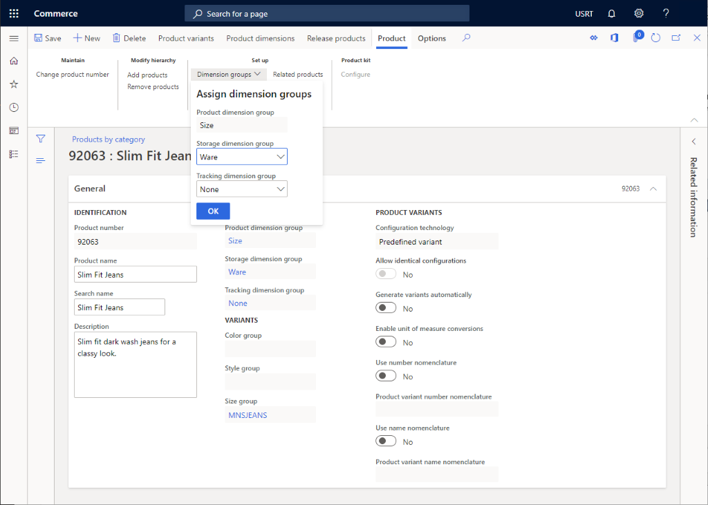This screenshot has width=708, height=505.
Task: Expand the Tracking dimension group dropdown
Action: tap(279, 189)
